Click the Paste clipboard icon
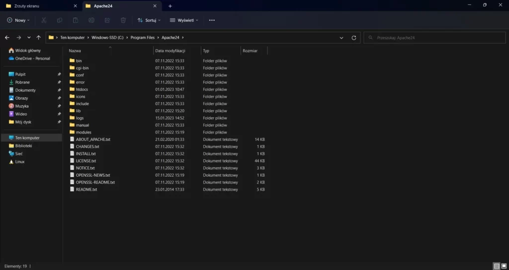 pos(76,20)
